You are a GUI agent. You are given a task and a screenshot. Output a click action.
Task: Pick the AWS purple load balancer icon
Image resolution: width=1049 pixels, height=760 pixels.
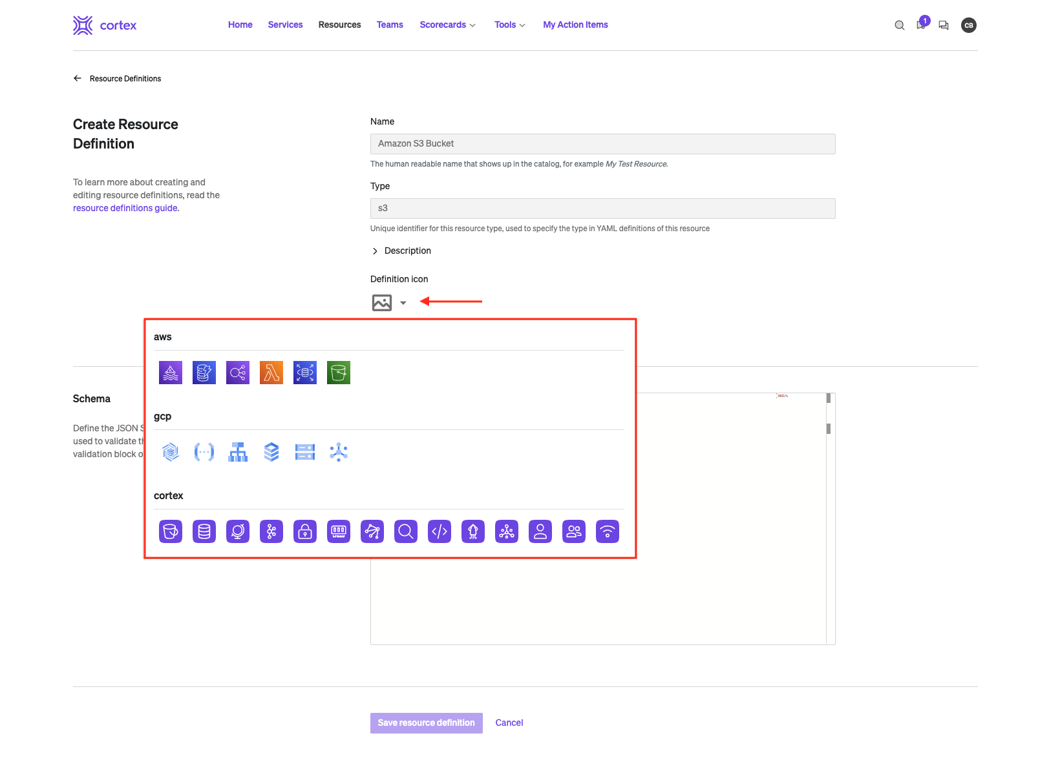tap(238, 373)
